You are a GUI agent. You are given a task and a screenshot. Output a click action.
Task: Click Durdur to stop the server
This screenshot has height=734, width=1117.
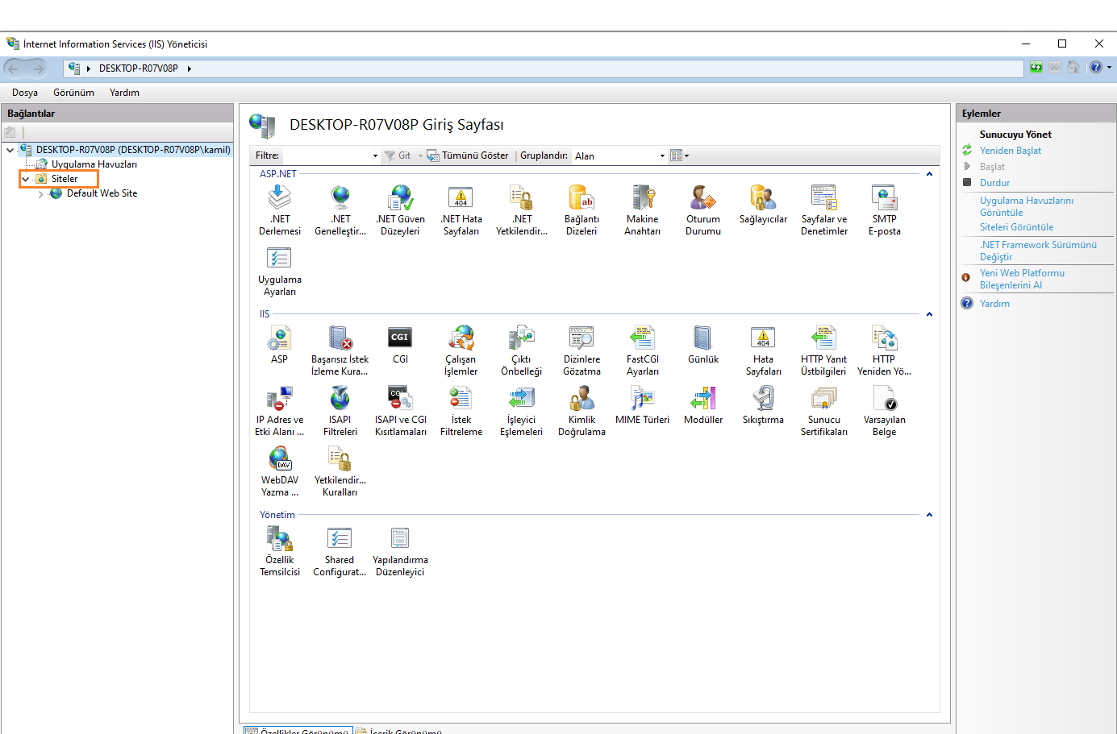[994, 183]
